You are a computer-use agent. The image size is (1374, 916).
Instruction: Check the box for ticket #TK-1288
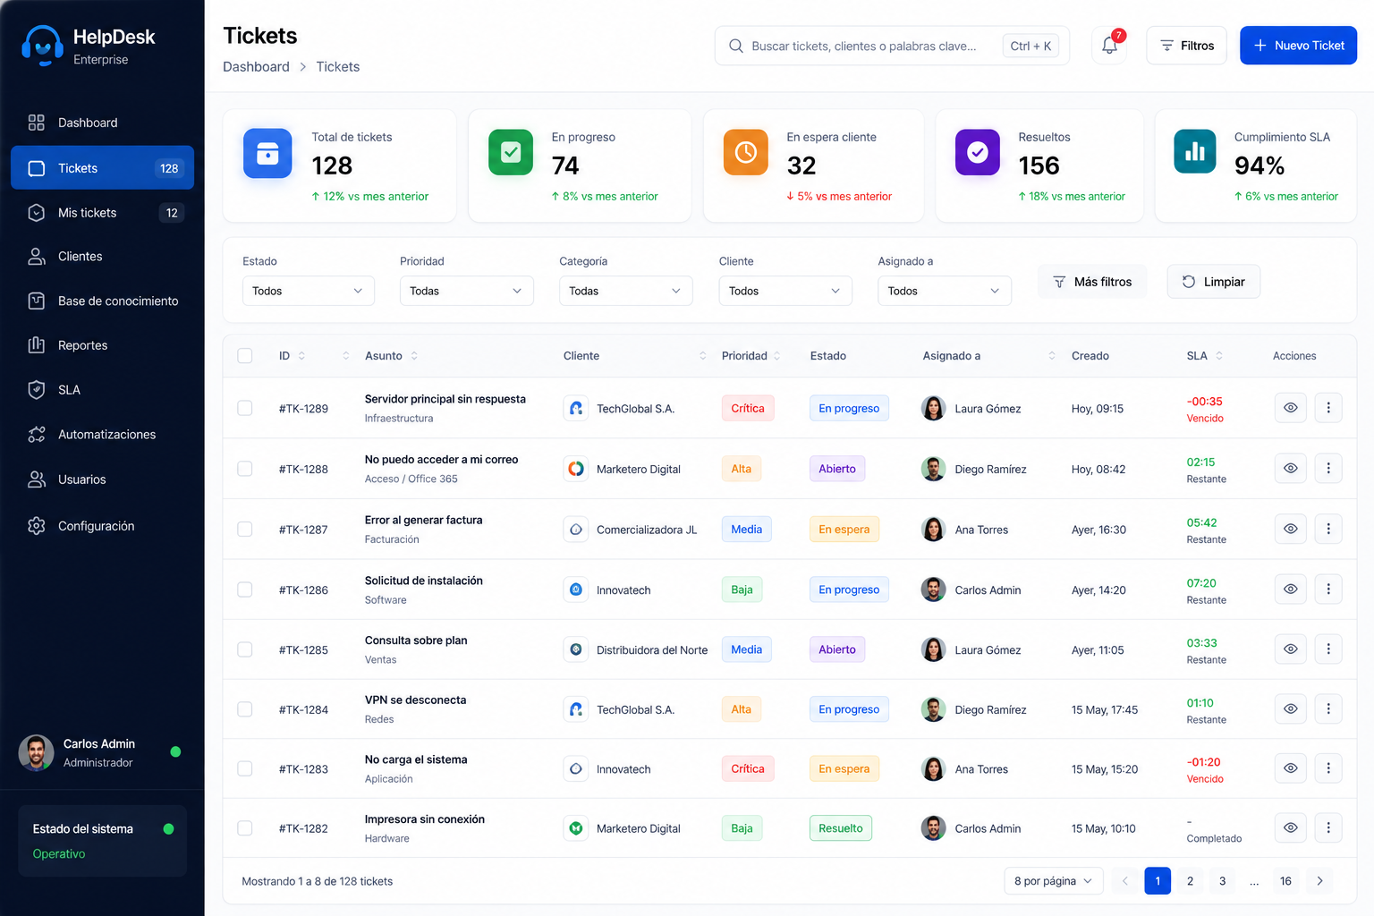tap(244, 469)
